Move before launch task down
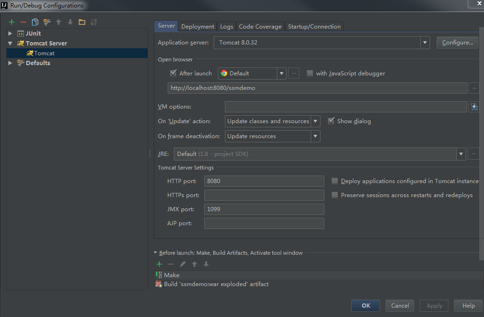This screenshot has width=484, height=317. pyautogui.click(x=206, y=264)
